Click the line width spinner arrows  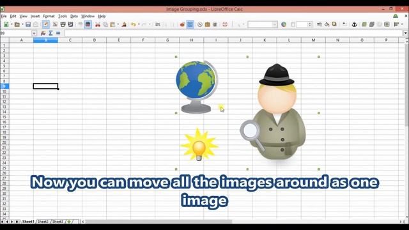pos(309,24)
